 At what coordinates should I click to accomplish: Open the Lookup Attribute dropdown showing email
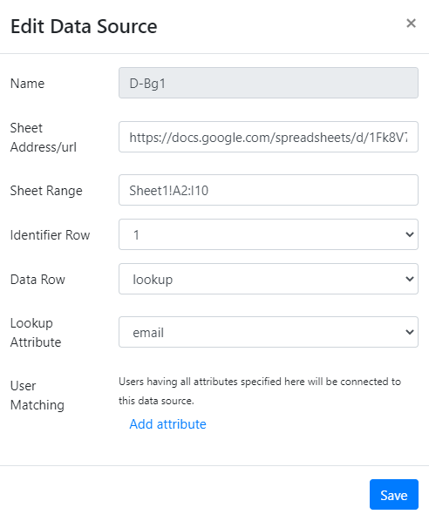pyautogui.click(x=269, y=332)
